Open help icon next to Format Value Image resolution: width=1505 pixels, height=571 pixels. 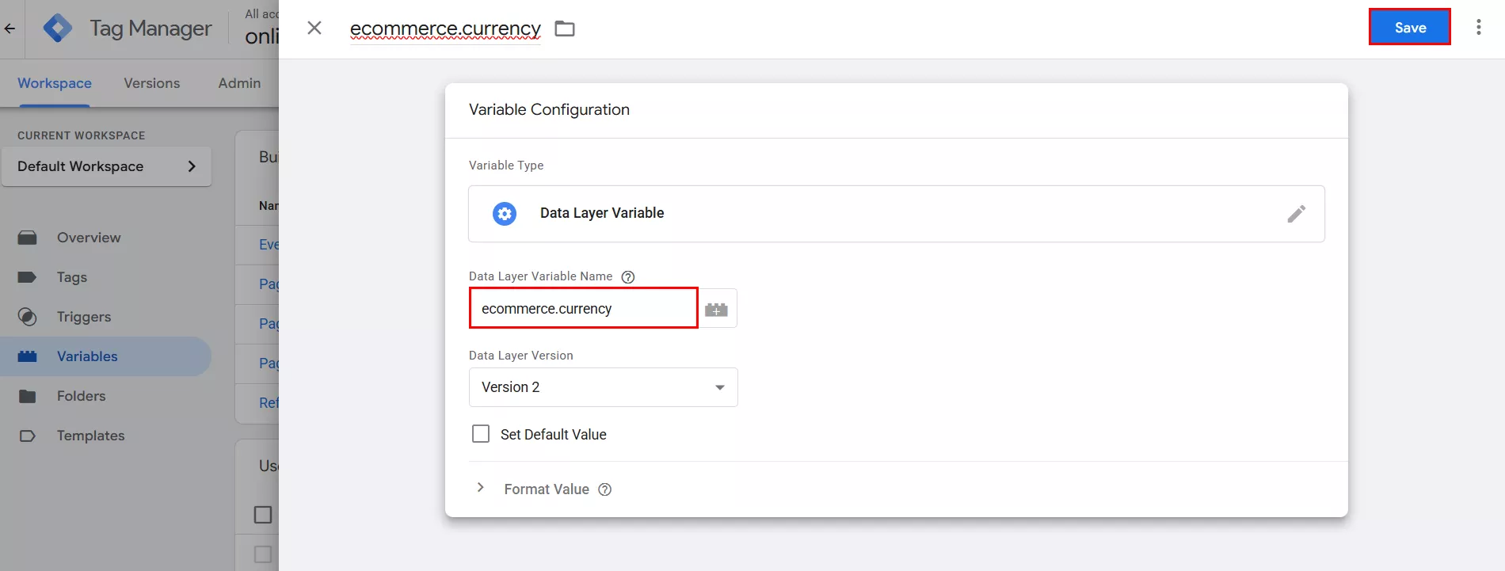[605, 489]
